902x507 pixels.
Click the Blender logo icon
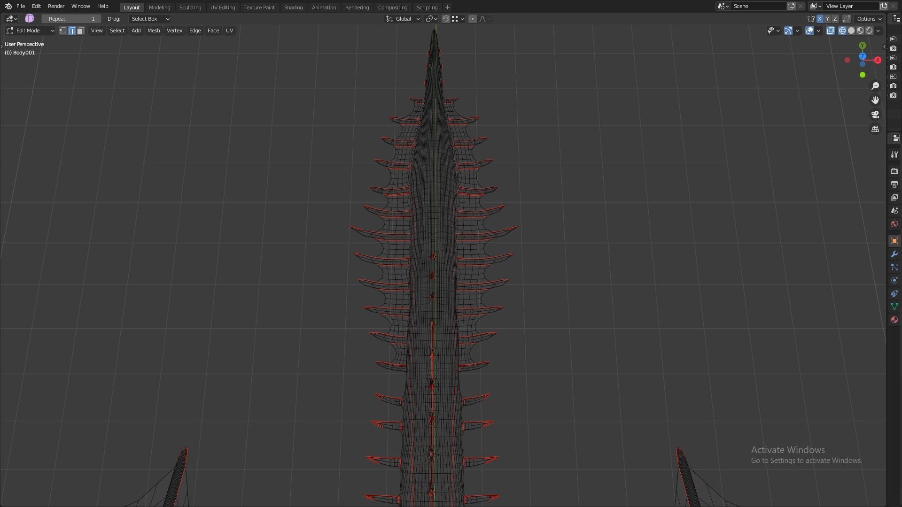(x=8, y=6)
